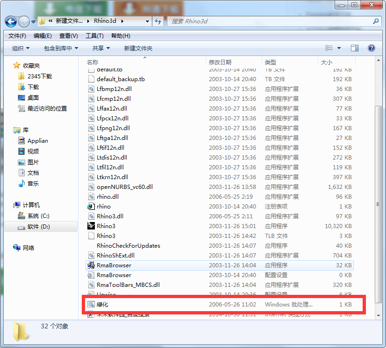Image resolution: width=386 pixels, height=348 pixels.
Task: Open the 文档 library
Action: pyautogui.click(x=33, y=173)
